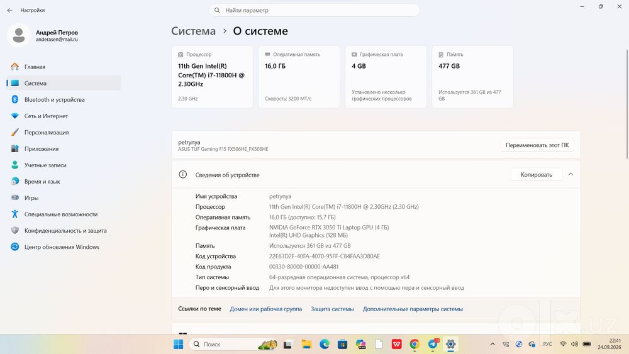The width and height of the screenshot is (629, 354).
Task: Open Защита системы link
Action: tap(332, 309)
